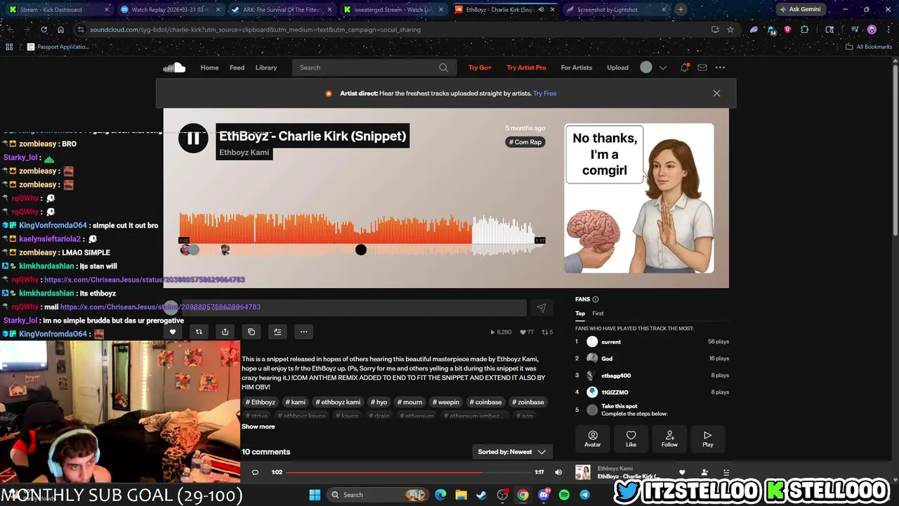Image resolution: width=899 pixels, height=506 pixels.
Task: Mute audio using player bar volume icon
Action: pyautogui.click(x=558, y=472)
